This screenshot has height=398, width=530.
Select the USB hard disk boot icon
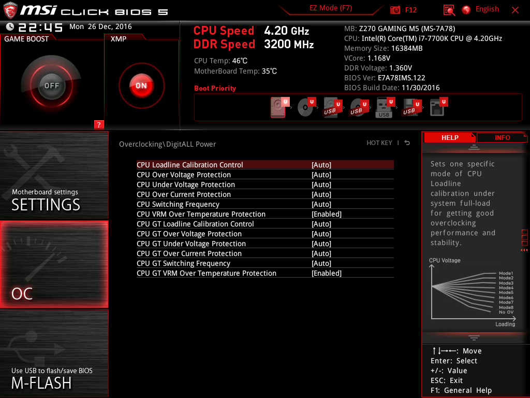[x=333, y=107]
